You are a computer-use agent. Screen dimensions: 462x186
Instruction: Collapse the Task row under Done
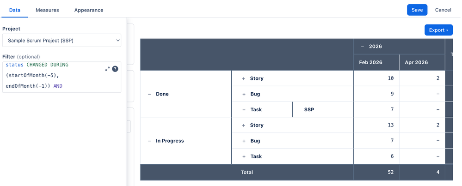click(244, 109)
